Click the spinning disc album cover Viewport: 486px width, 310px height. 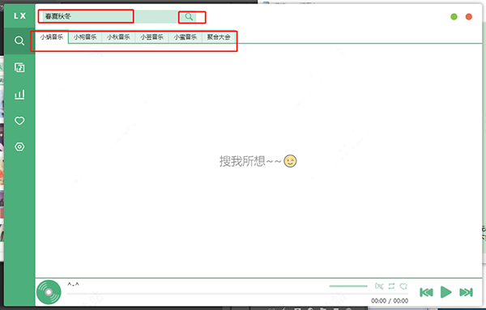pos(49,292)
